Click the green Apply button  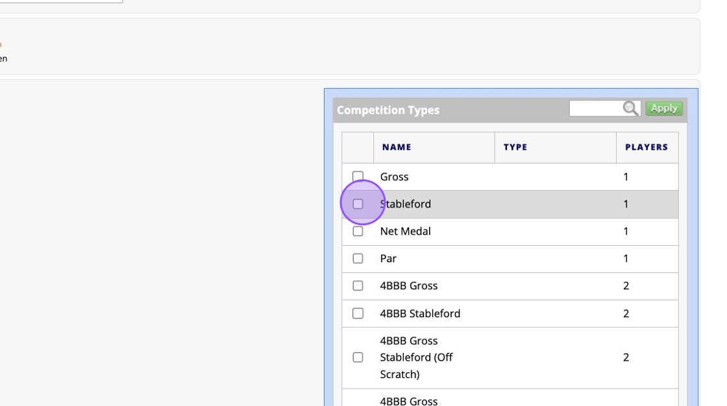point(664,108)
